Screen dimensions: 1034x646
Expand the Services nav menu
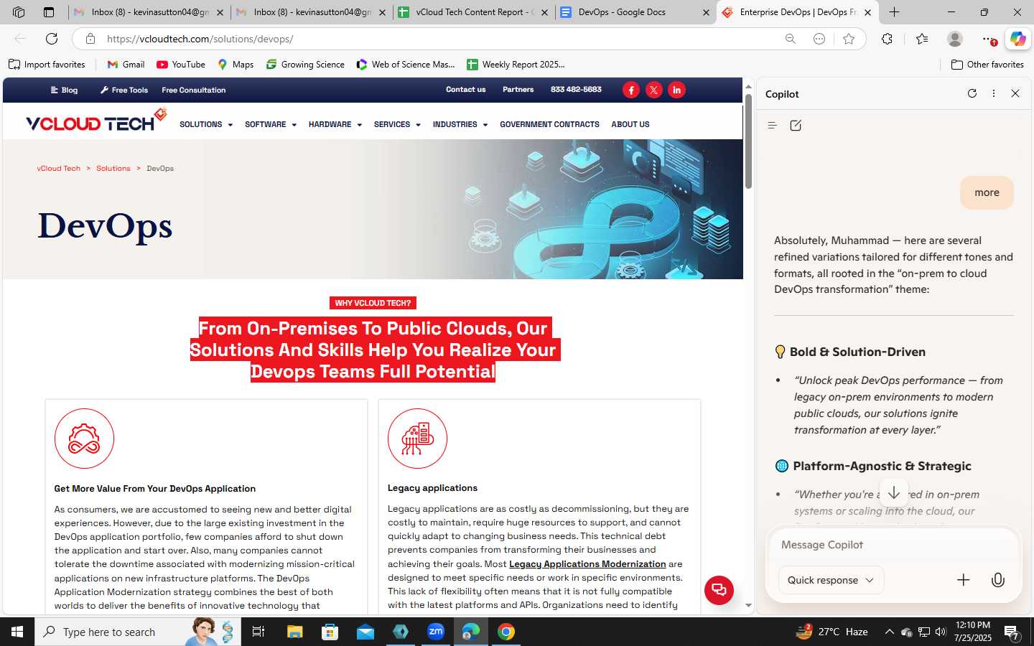click(x=397, y=124)
